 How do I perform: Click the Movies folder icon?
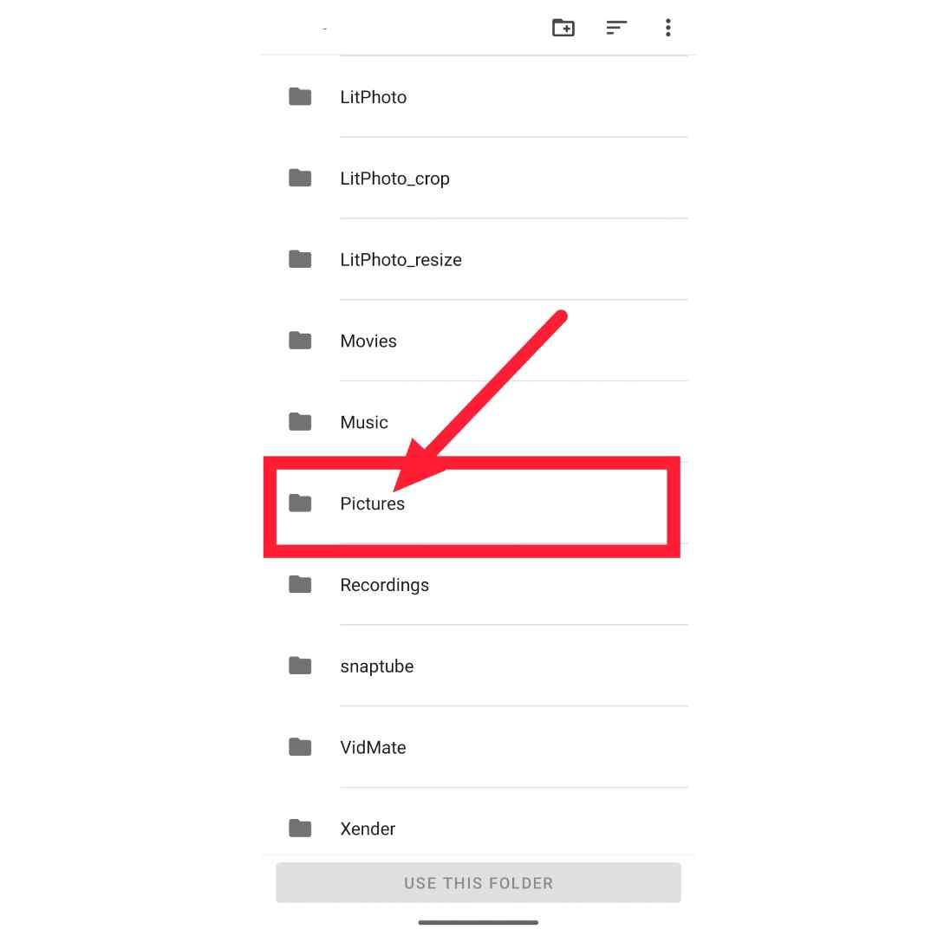click(300, 340)
